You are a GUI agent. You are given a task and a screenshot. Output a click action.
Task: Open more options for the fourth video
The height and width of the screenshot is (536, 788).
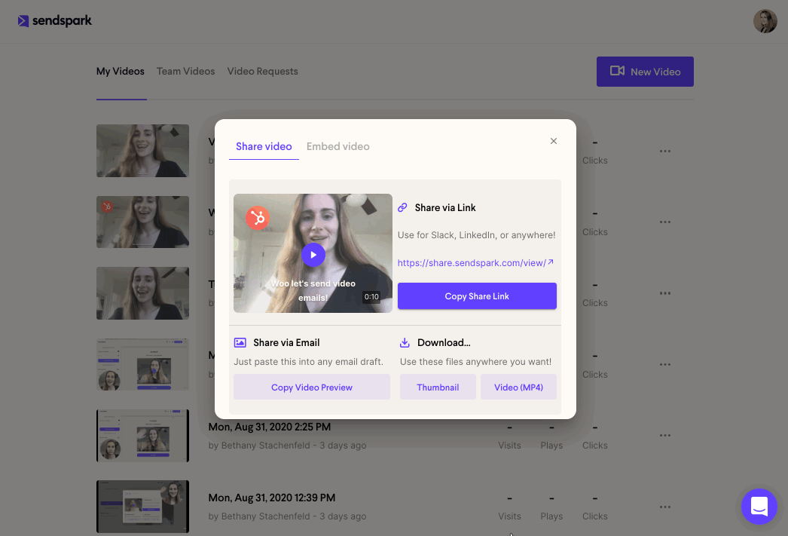coord(665,365)
